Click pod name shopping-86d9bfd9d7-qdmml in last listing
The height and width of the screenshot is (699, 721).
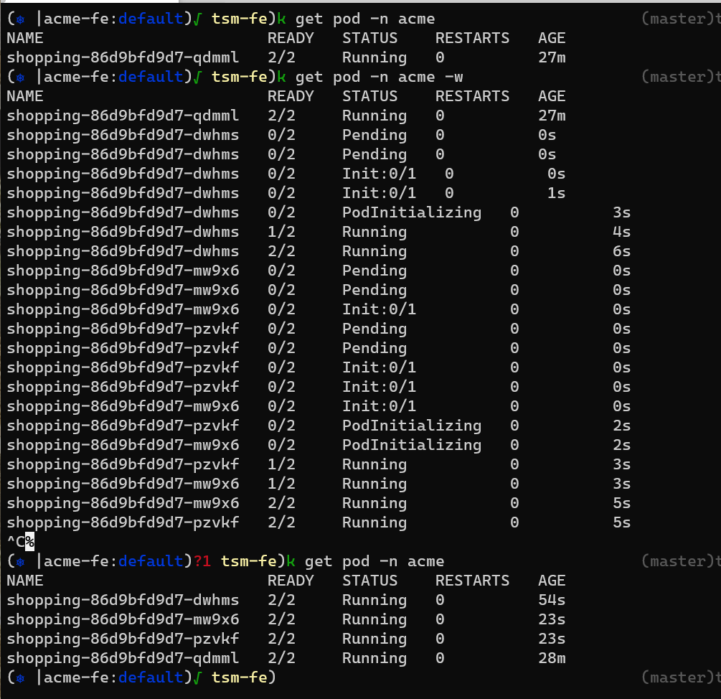tap(123, 658)
